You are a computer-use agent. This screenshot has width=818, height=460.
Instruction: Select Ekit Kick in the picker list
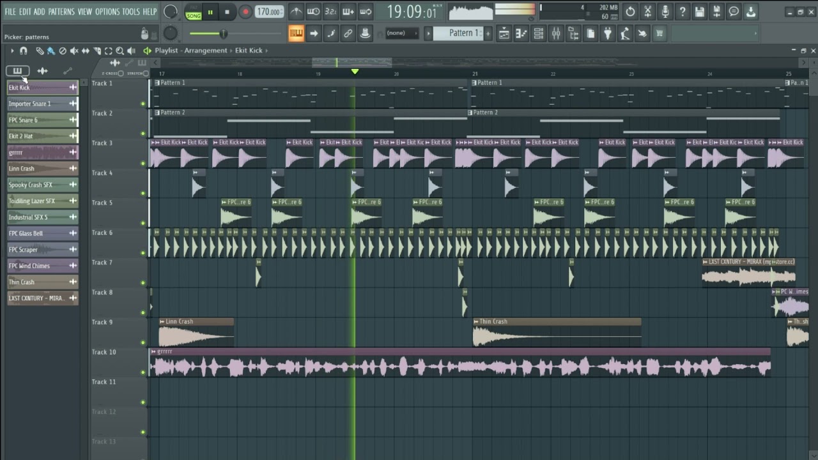point(42,88)
